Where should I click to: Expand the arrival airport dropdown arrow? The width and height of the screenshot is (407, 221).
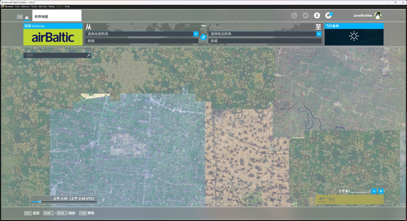coord(319,34)
